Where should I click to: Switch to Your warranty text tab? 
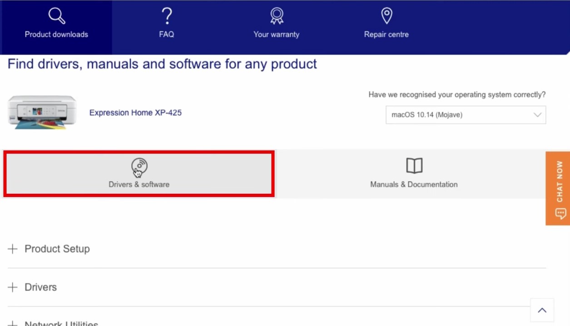(277, 35)
